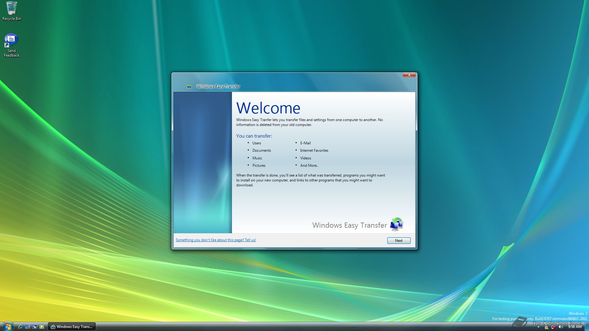
Task: Click the 'Users' list item
Action: pyautogui.click(x=257, y=143)
